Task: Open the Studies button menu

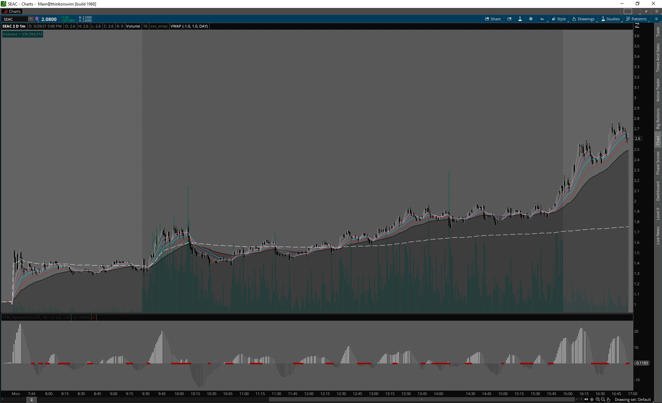Action: 610,19
